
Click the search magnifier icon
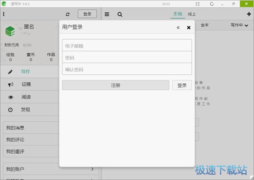120,14
